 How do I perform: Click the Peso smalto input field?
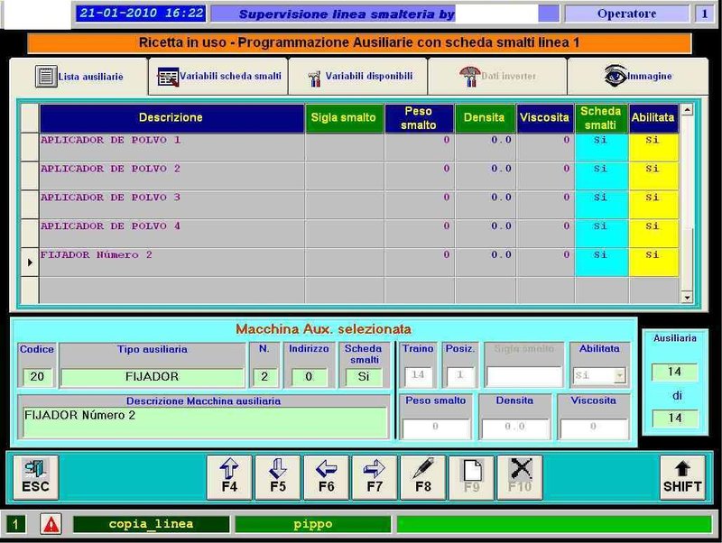pos(436,428)
